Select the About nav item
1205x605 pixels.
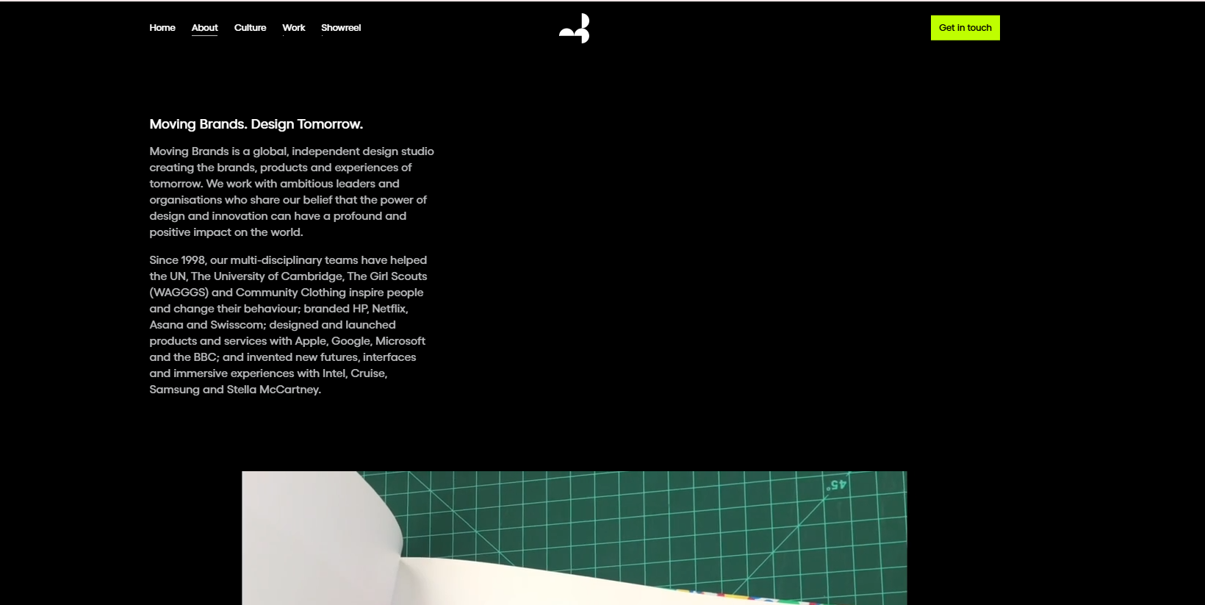click(x=204, y=28)
